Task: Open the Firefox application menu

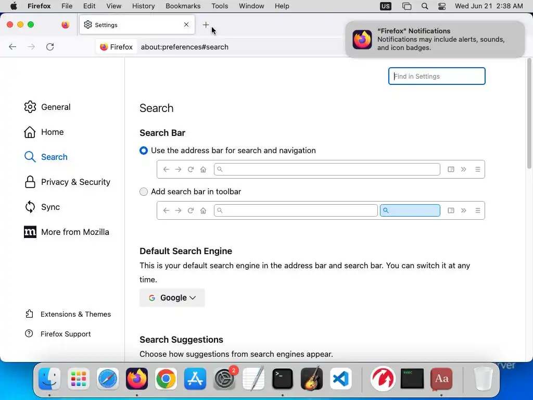Action: 39,6
